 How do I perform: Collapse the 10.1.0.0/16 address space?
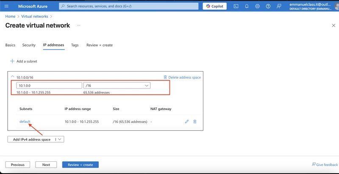[x=13, y=77]
